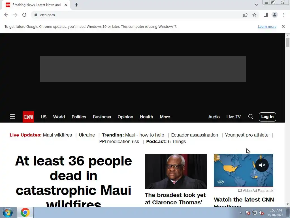Expand the tab search chevron
The height and width of the screenshot is (218, 290).
coord(256,5)
